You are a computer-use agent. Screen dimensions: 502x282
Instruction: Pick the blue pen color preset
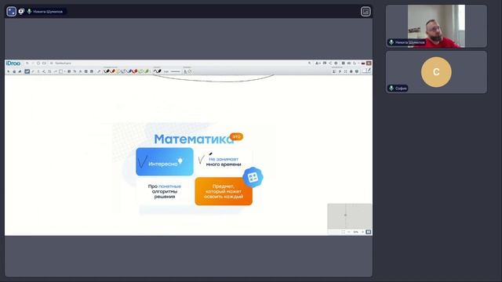tap(129, 71)
